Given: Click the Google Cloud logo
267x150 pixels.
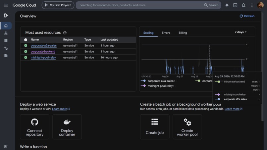Looking at the screenshot, I should [x=24, y=5].
